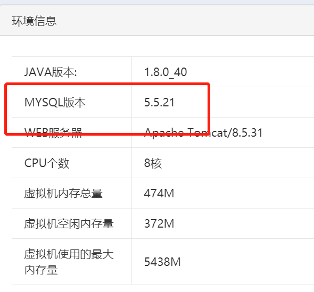The width and height of the screenshot is (314, 292).
Task: Click the 1.8.0_40 Java version value
Action: [x=166, y=72]
